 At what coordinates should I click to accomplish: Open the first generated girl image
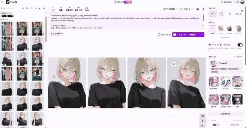coord(67,83)
